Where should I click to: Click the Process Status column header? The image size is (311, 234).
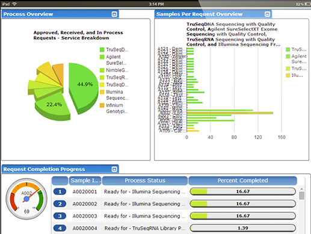coord(145,180)
